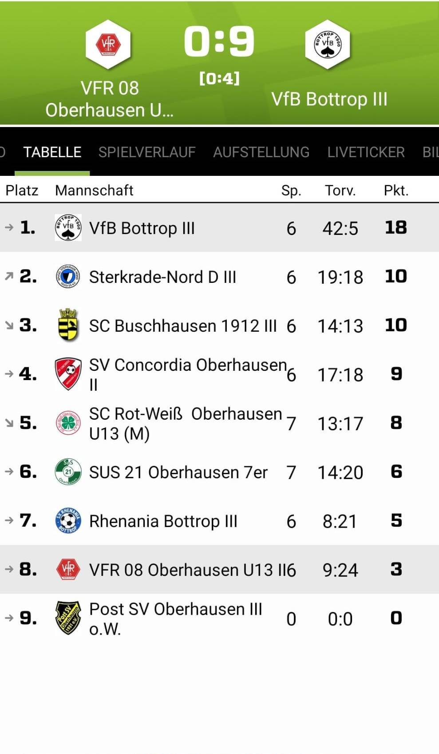Tap the Pkt. column header
Viewport: 439px width, 754px height.
[396, 190]
